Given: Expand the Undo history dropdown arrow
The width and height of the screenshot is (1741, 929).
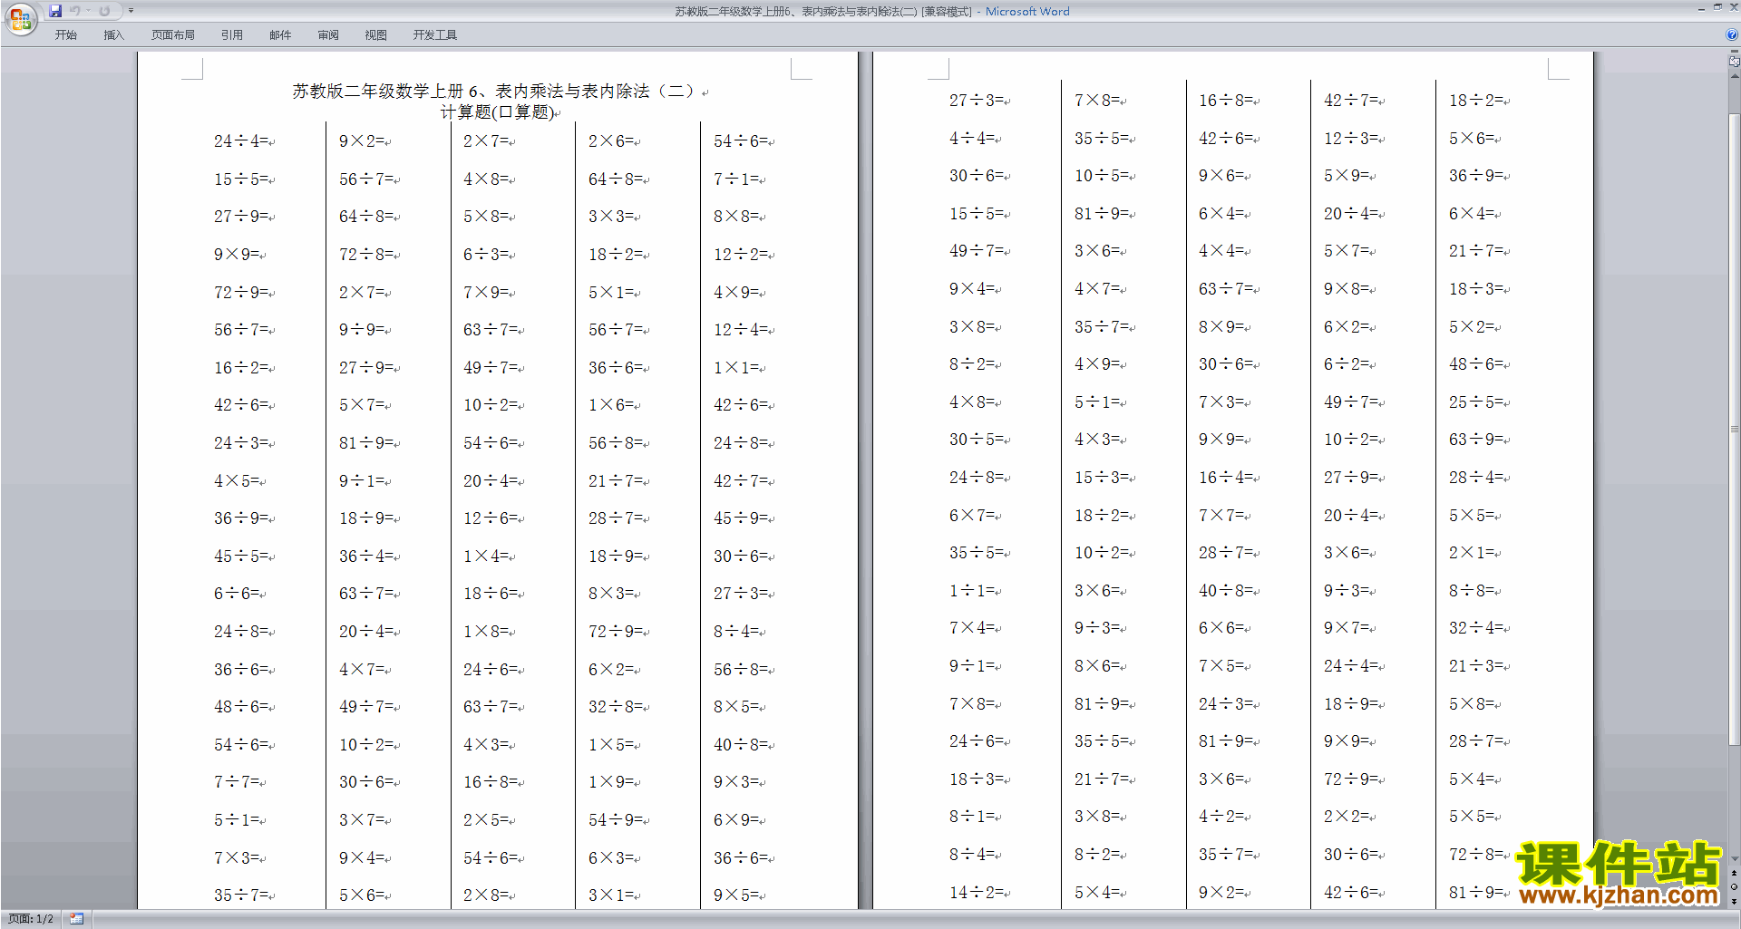Looking at the screenshot, I should [88, 11].
